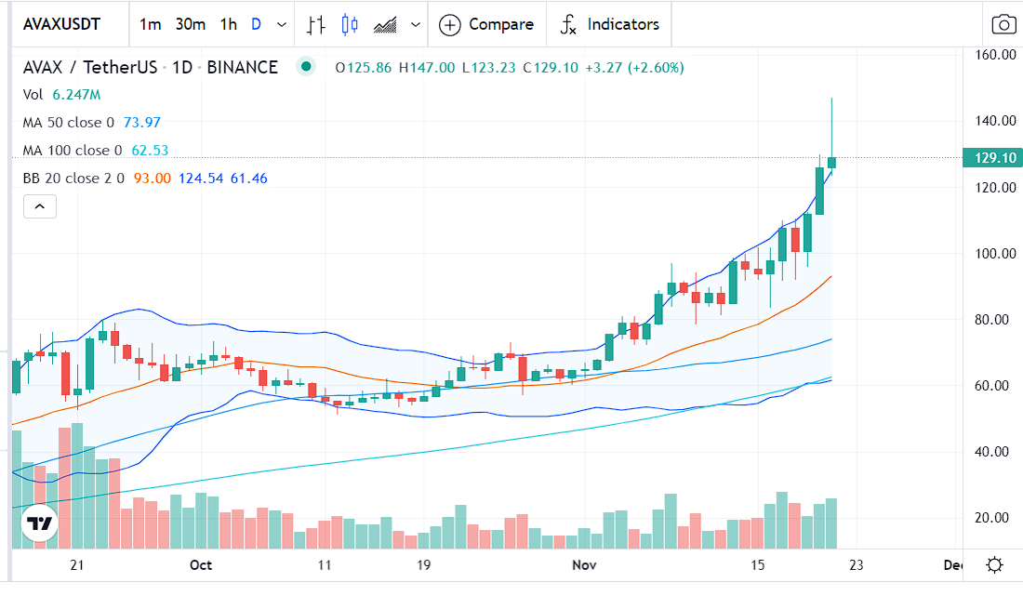Switch to the 30m timeframe
This screenshot has width=1023, height=609.
190,24
